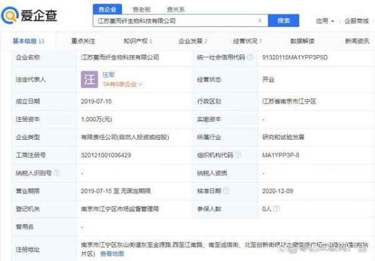Click the purple 汪 avatar thumbnail

click(x=89, y=79)
